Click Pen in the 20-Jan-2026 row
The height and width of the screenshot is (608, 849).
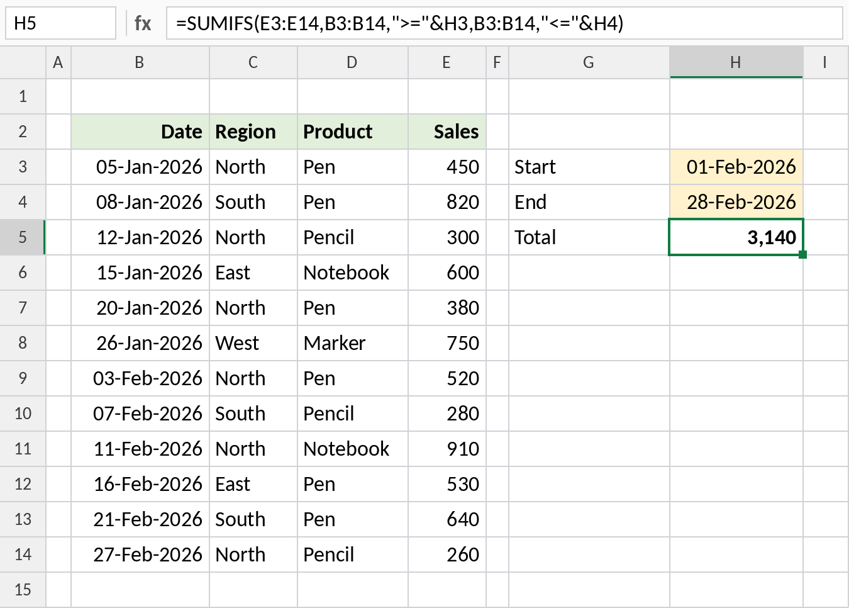352,308
